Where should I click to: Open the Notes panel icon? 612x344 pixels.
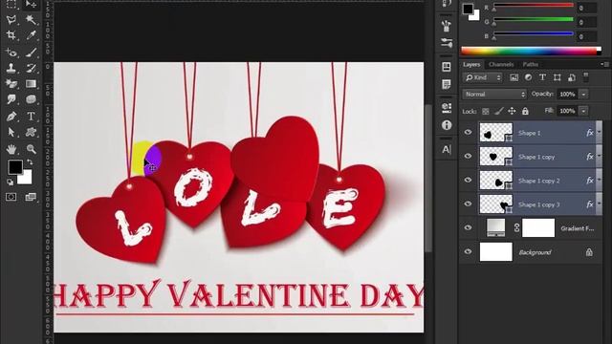point(447,84)
